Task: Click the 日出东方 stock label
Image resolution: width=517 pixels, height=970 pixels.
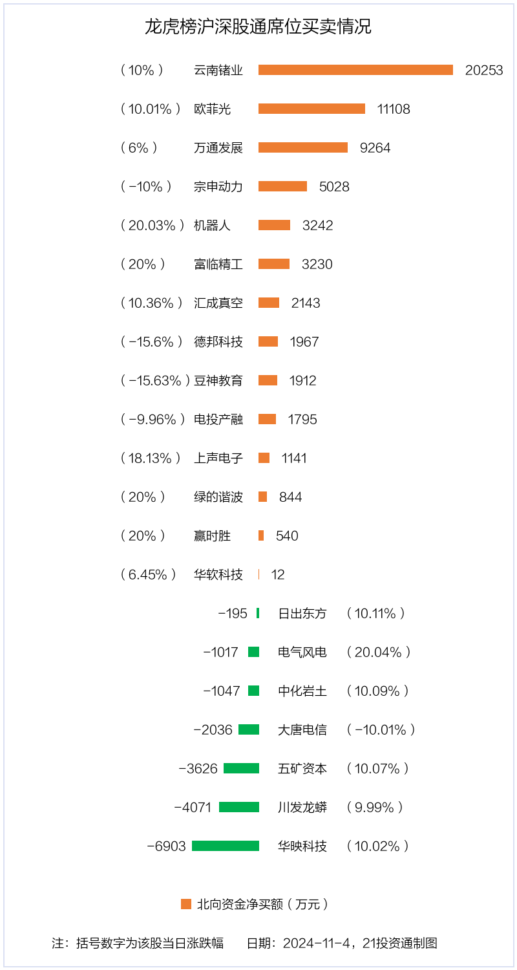Action: tap(302, 614)
